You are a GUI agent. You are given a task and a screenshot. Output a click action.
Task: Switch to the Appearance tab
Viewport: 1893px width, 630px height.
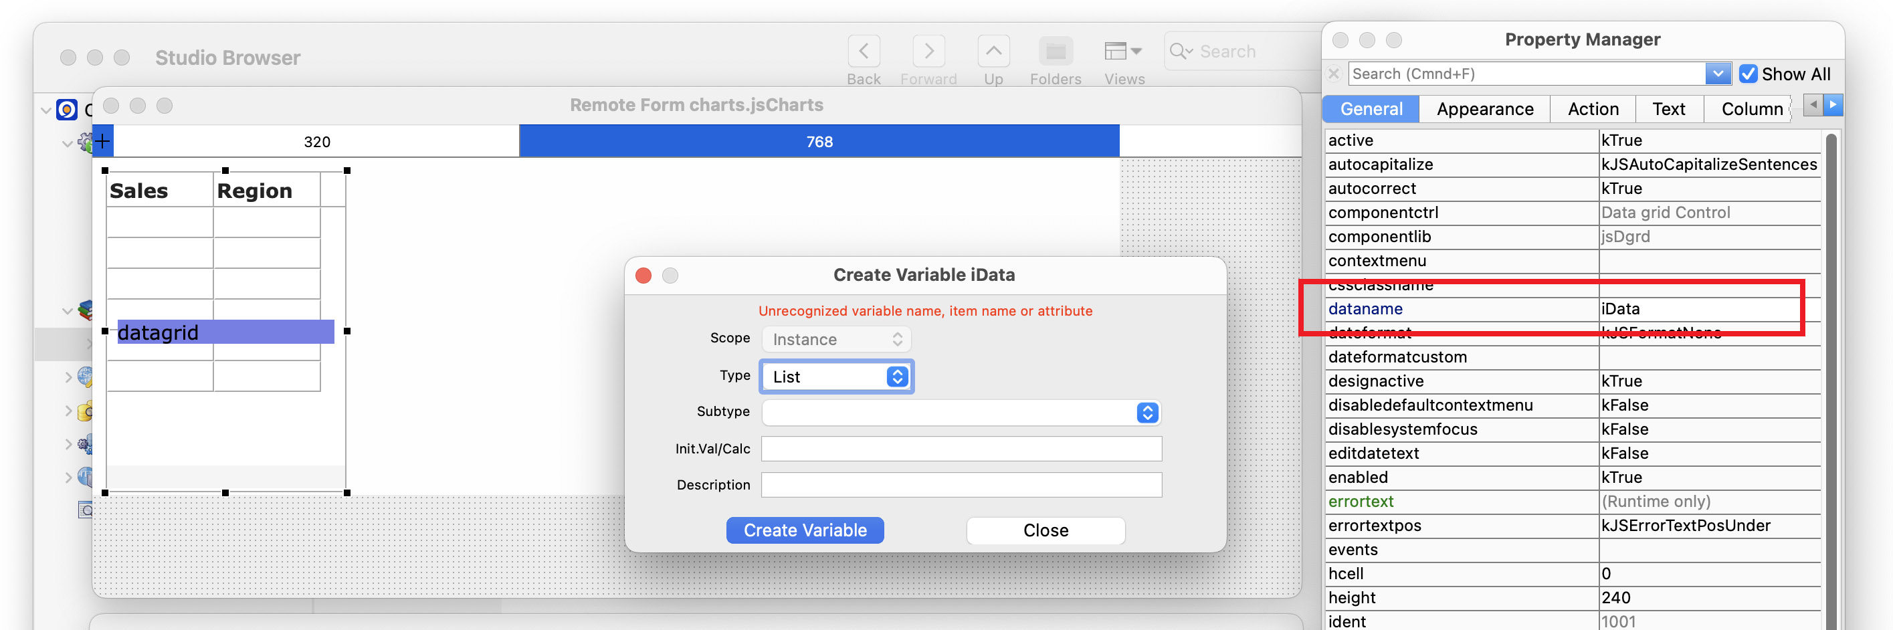tap(1484, 109)
